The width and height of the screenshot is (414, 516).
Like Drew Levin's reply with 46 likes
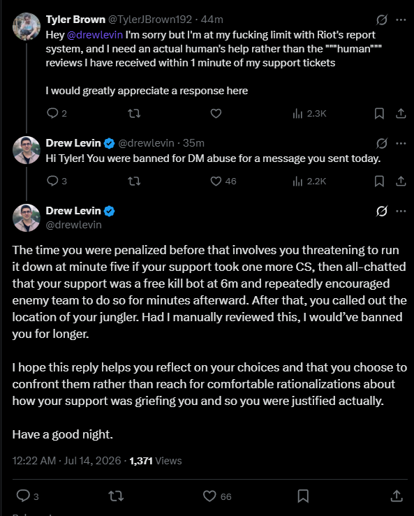tap(216, 181)
